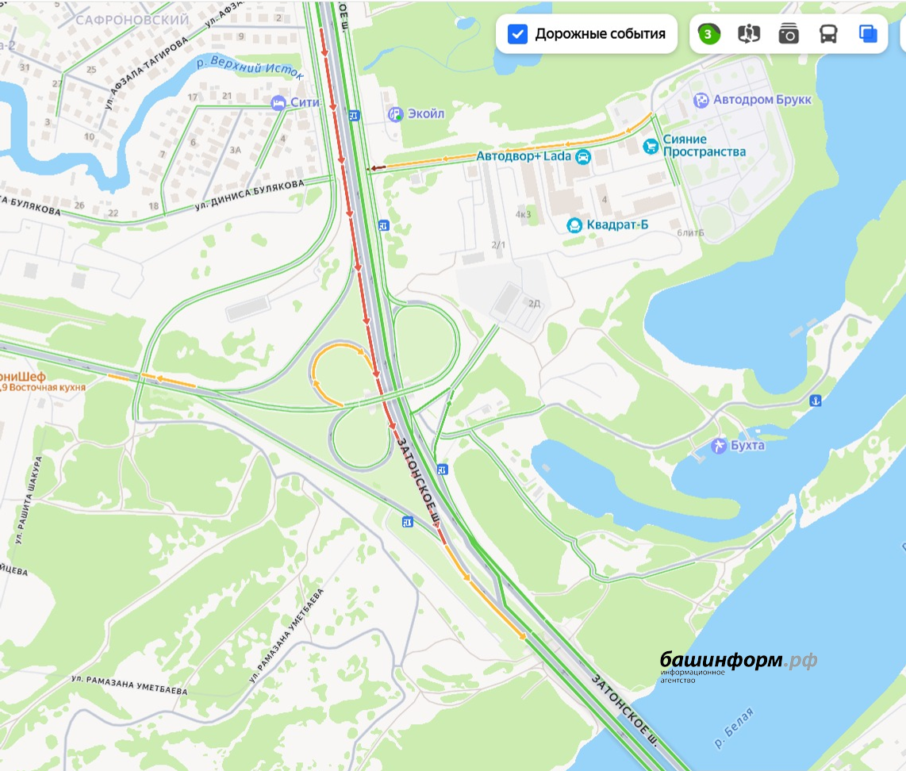
Task: Select the Экойл gas station marker
Action: (395, 114)
